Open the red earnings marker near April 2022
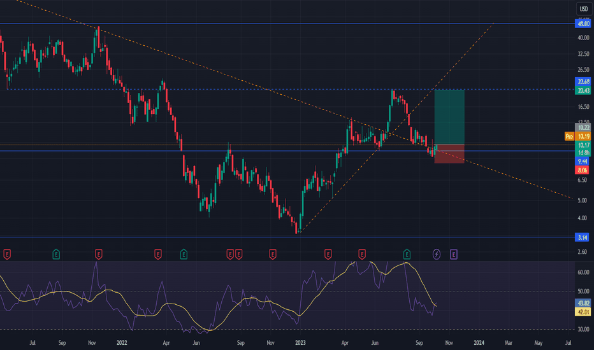The width and height of the screenshot is (594, 350). 158,255
